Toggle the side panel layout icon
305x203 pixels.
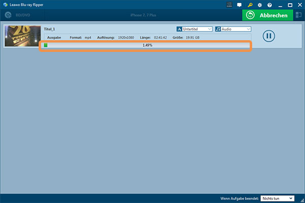tap(298, 15)
